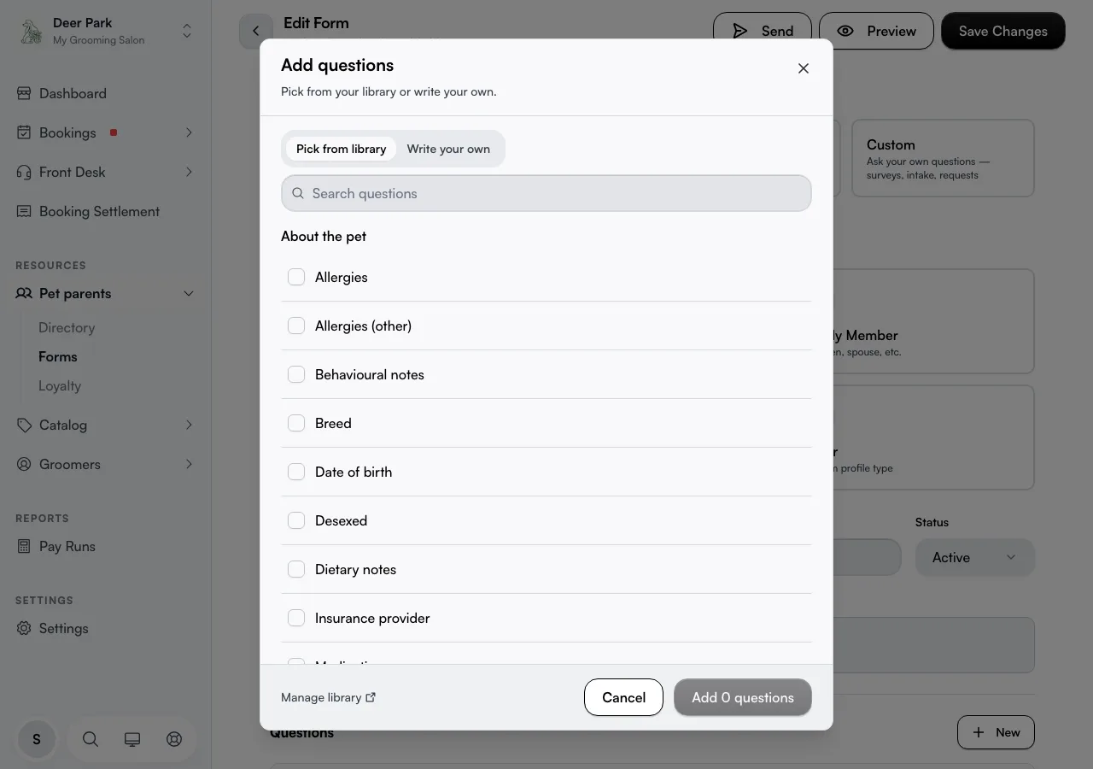The width and height of the screenshot is (1093, 769).
Task: Focus the Search questions field
Action: [546, 193]
